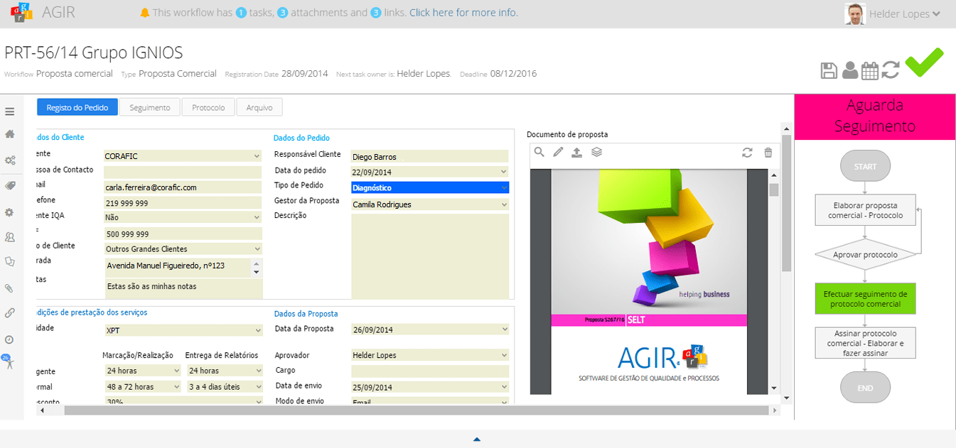The height and width of the screenshot is (448, 956).
Task: Click the magnifier icon in document toolbar
Action: [539, 152]
